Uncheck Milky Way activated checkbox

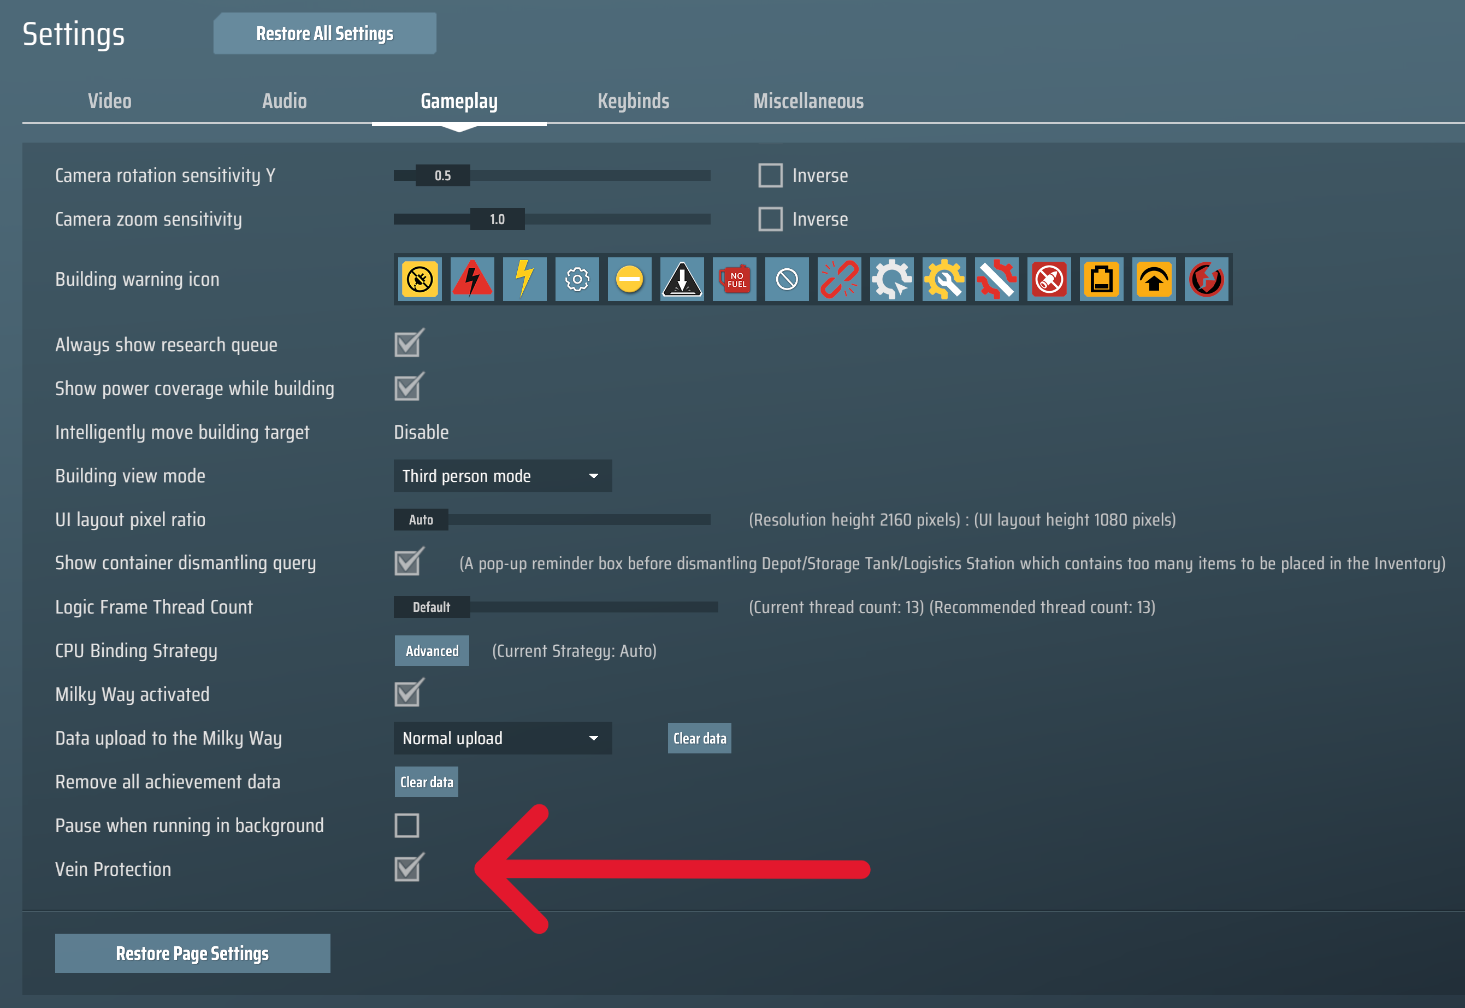tap(408, 693)
